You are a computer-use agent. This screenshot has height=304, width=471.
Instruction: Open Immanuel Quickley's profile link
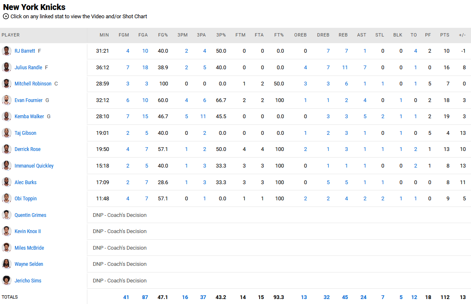coord(34,166)
